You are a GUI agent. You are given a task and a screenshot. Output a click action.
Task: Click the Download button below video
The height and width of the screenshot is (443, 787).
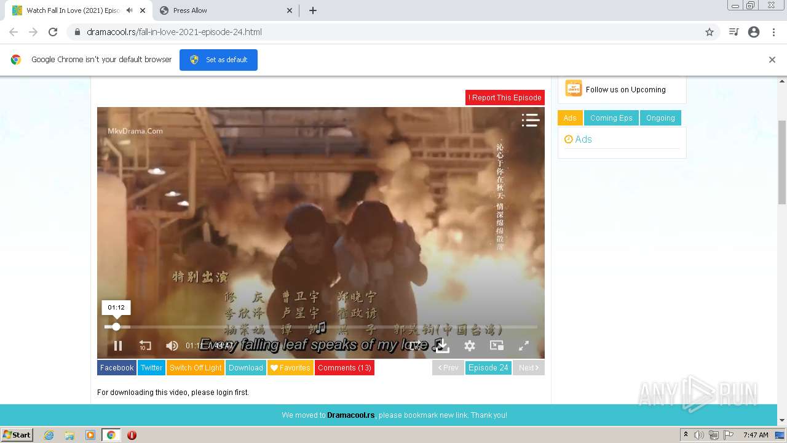(x=246, y=368)
